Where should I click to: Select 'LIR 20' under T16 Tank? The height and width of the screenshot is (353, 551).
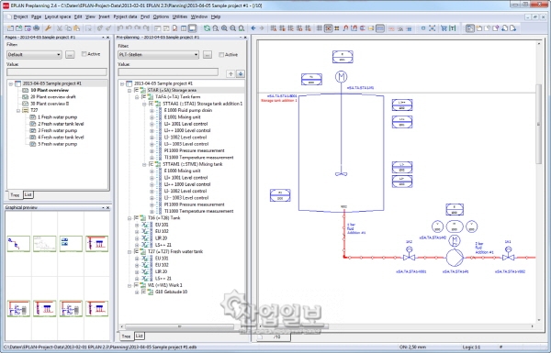(162, 238)
